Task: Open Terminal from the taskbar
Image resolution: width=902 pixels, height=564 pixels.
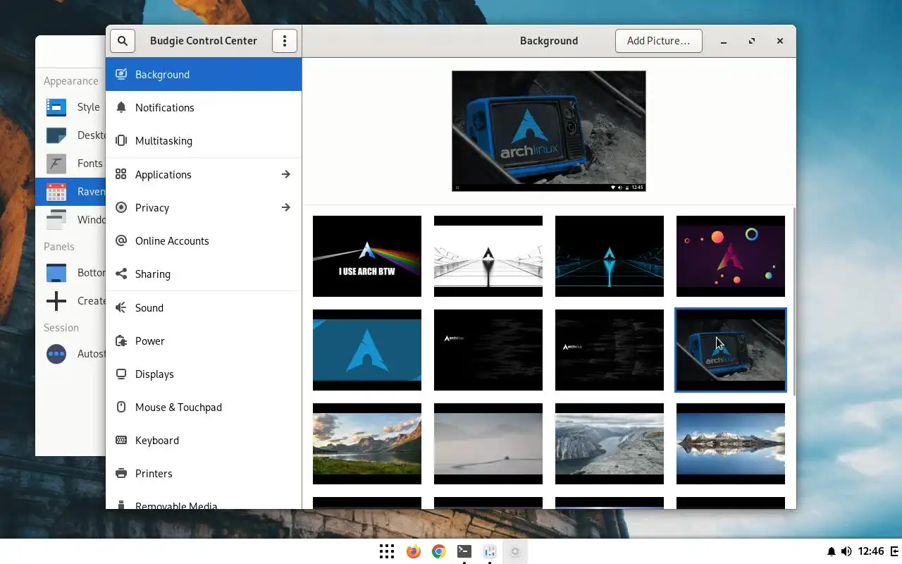Action: pos(464,551)
